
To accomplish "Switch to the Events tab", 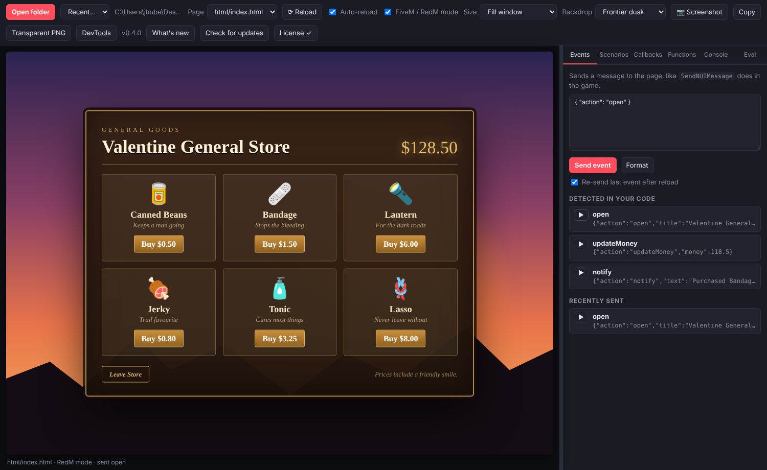I will [x=580, y=55].
